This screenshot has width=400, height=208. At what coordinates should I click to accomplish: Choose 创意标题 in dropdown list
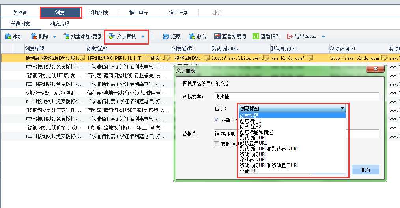pyautogui.click(x=292, y=116)
